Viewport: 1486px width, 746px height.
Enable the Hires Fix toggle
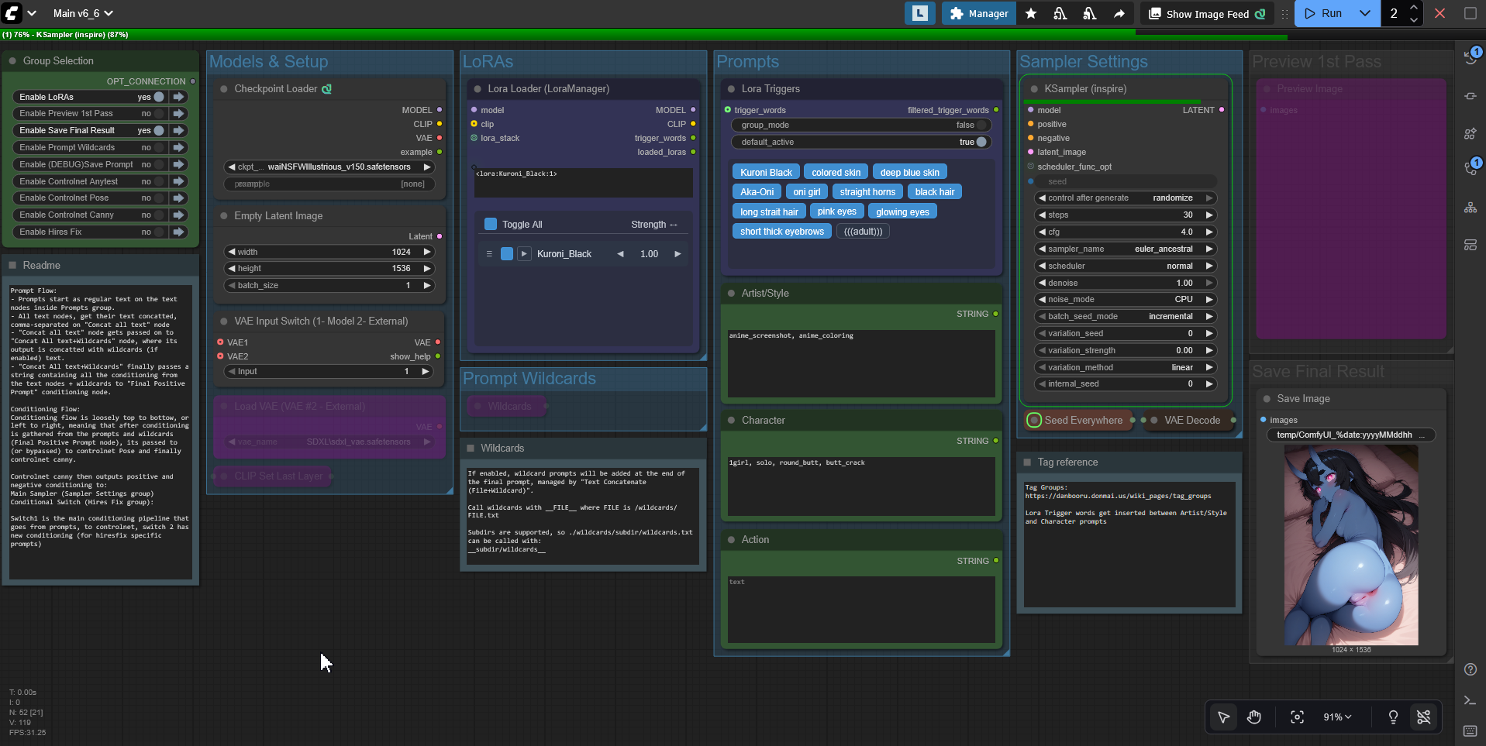[159, 232]
